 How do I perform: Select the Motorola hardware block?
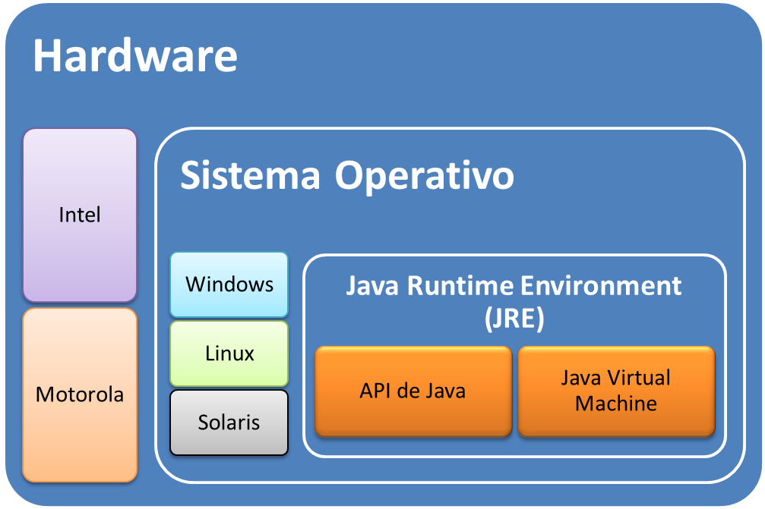click(79, 394)
